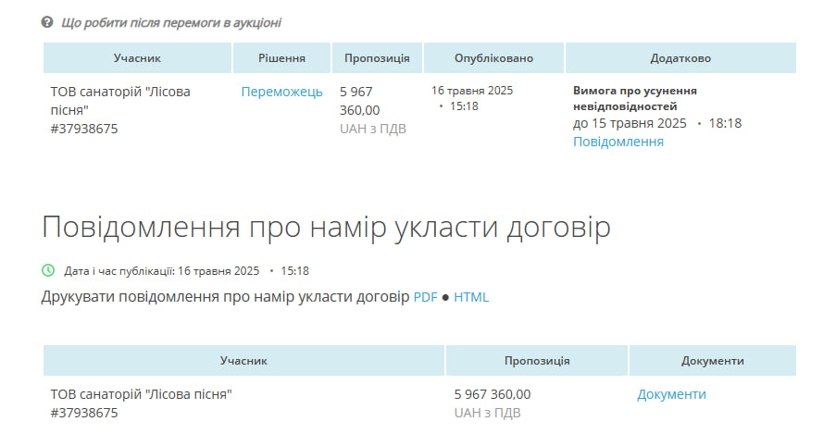
Task: Open the "Документи" link in the participant row
Action: click(671, 394)
